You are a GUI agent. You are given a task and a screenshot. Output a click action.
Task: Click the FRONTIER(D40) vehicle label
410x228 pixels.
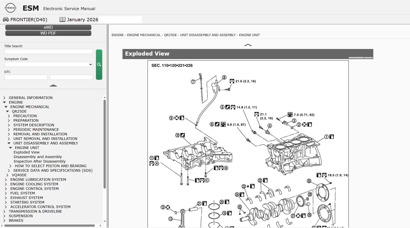coord(29,19)
